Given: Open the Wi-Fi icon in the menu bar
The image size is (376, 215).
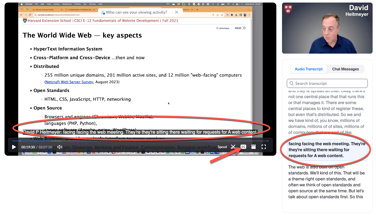Looking at the screenshot, I should [x=228, y=4].
